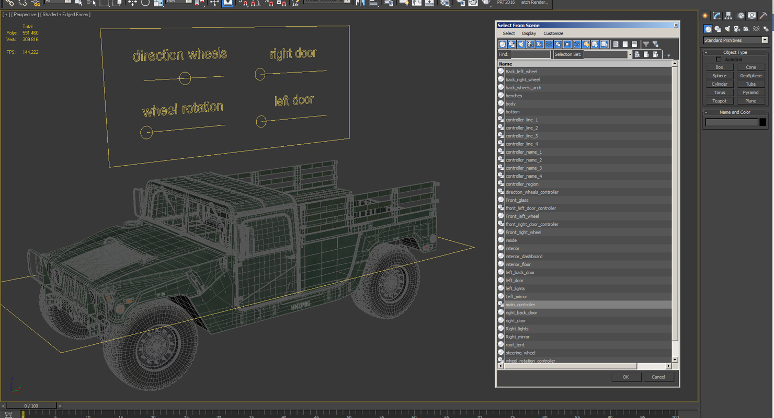Image resolution: width=774 pixels, height=418 pixels.
Task: Select Geometry category in Create panel
Action: (x=708, y=29)
